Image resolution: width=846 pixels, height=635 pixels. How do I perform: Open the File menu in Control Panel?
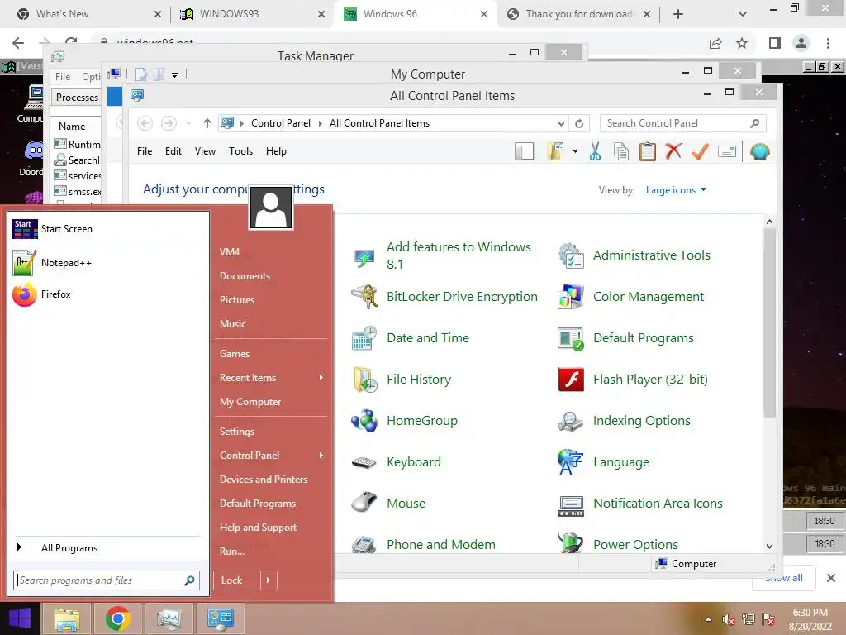pos(145,151)
